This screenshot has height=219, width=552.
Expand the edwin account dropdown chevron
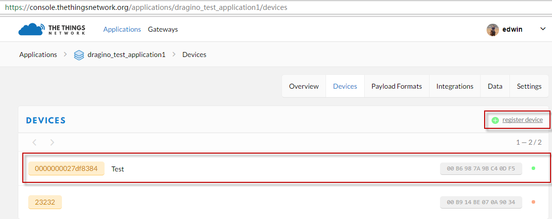(543, 29)
